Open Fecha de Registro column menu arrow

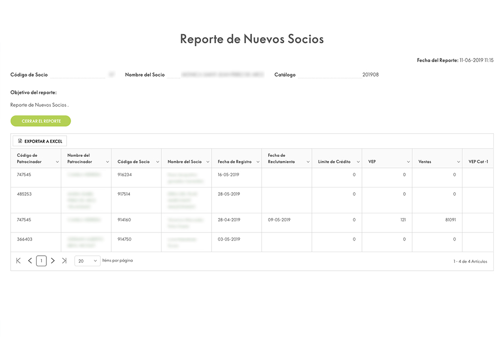(x=258, y=162)
